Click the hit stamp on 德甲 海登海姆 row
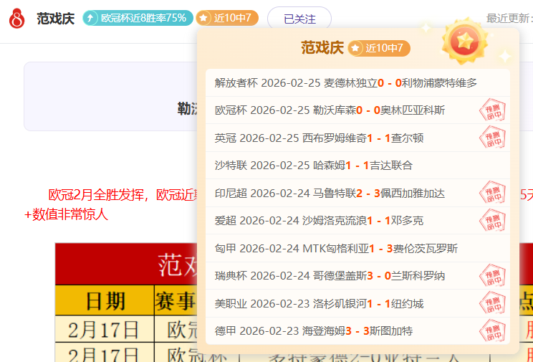The width and height of the screenshot is (533, 362). coord(492,330)
